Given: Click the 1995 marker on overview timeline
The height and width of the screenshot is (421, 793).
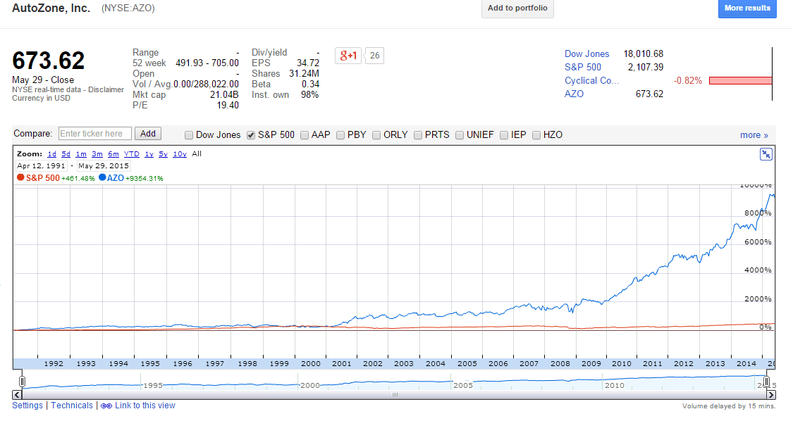Looking at the screenshot, I should tap(153, 385).
